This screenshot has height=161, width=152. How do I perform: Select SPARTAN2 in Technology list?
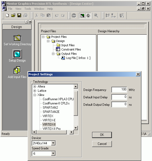(x=50, y=108)
